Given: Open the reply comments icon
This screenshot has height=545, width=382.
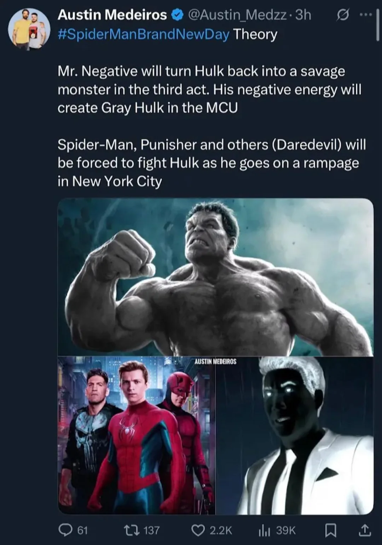Looking at the screenshot, I should tap(65, 530).
